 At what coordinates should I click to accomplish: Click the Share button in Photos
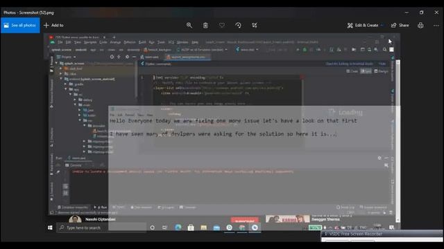point(400,25)
